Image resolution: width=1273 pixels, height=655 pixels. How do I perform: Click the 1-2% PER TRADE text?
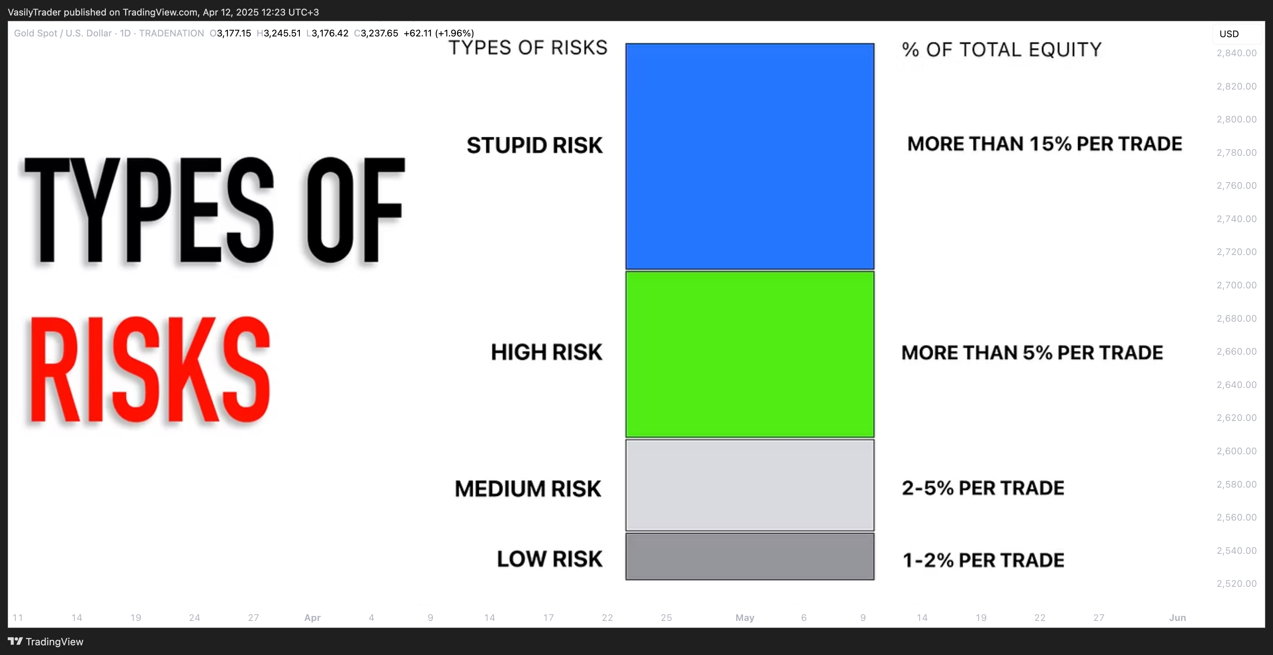coord(983,560)
